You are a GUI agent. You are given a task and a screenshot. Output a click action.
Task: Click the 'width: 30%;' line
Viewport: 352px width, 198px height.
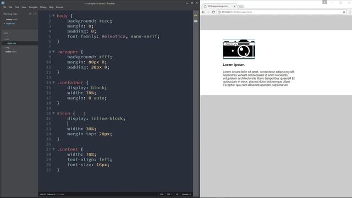click(x=81, y=129)
